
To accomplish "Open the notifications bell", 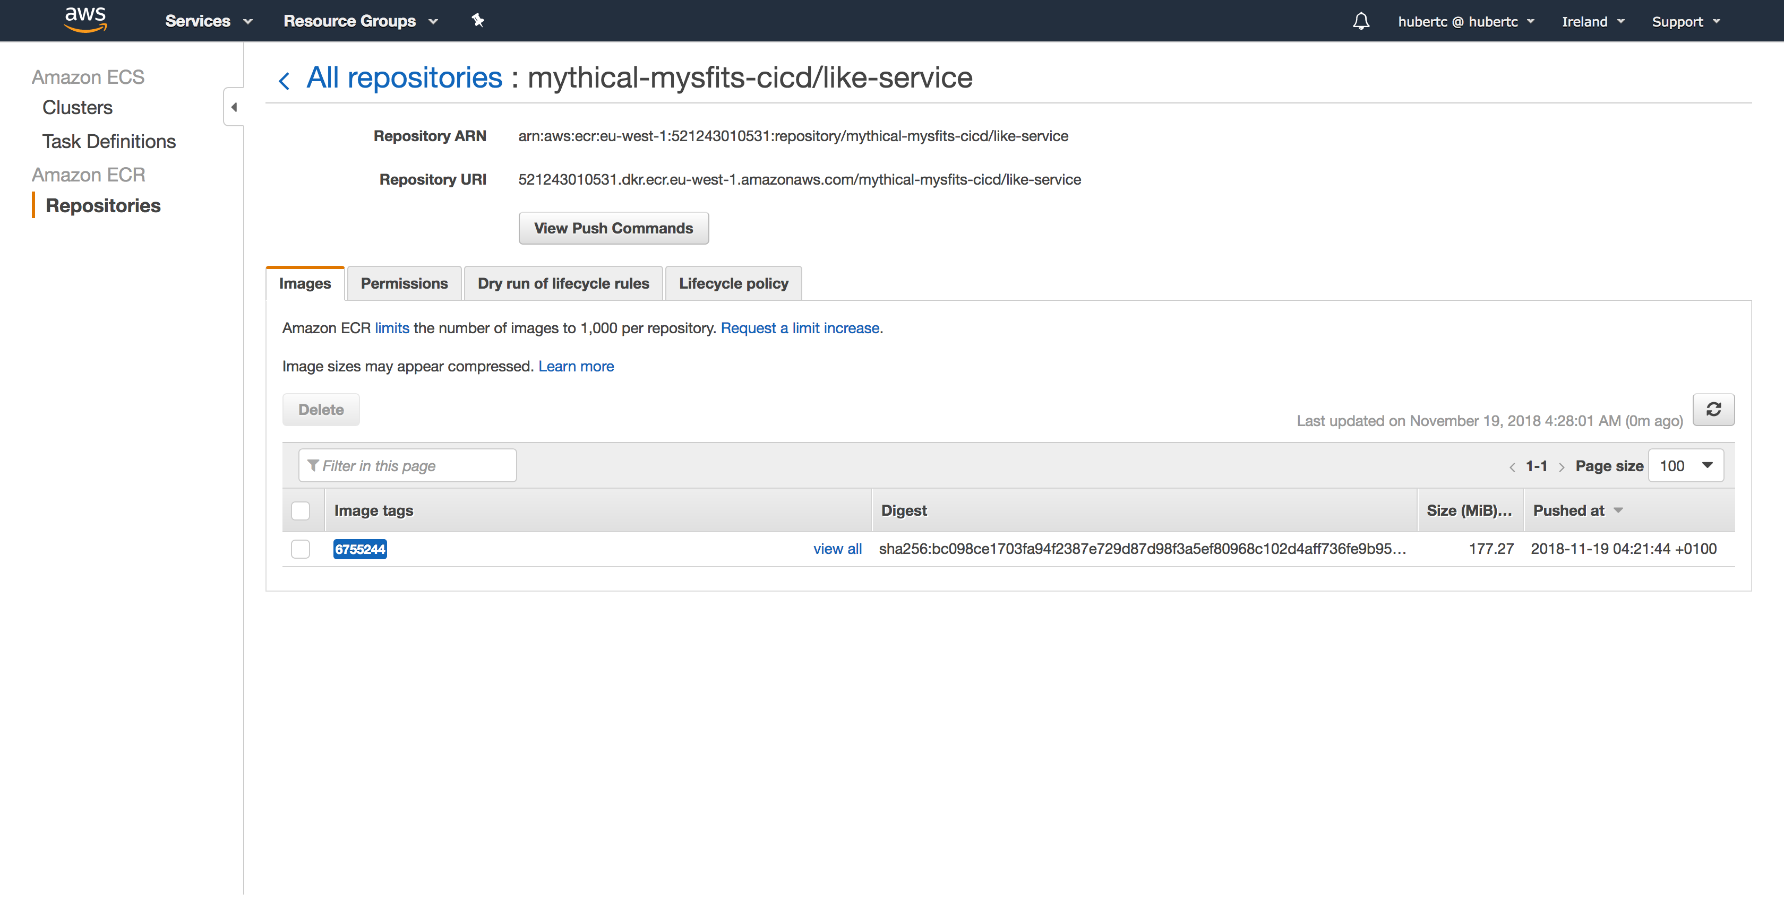I will click(1361, 21).
